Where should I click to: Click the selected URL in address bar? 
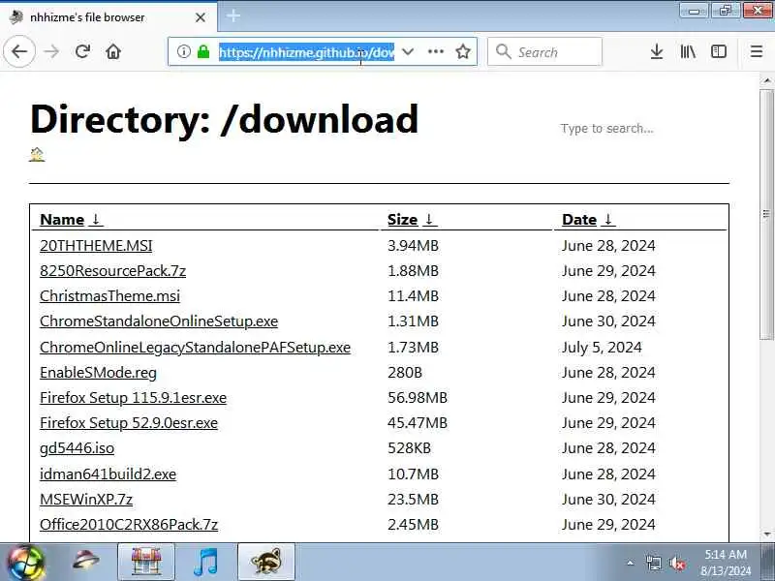point(306,52)
